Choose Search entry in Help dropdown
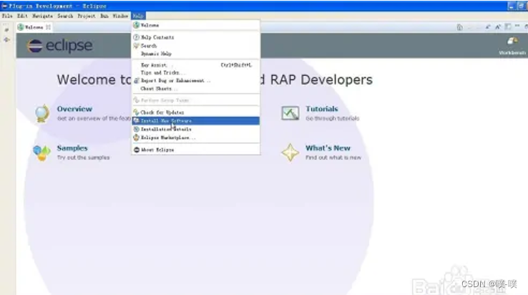This screenshot has width=528, height=295. (195, 46)
